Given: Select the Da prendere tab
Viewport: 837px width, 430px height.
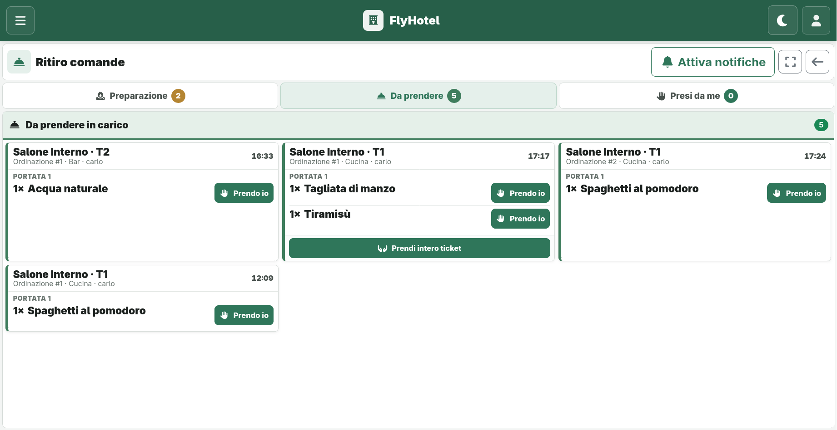Looking at the screenshot, I should (418, 96).
